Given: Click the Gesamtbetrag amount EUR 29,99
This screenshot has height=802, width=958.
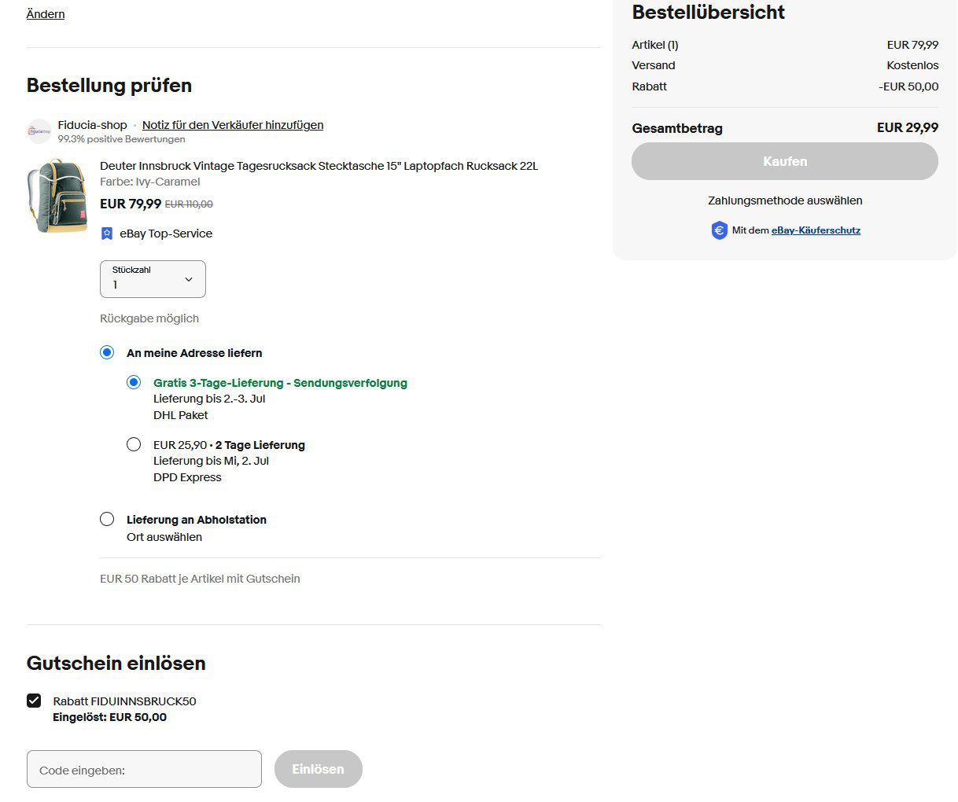Looking at the screenshot, I should pos(908,127).
